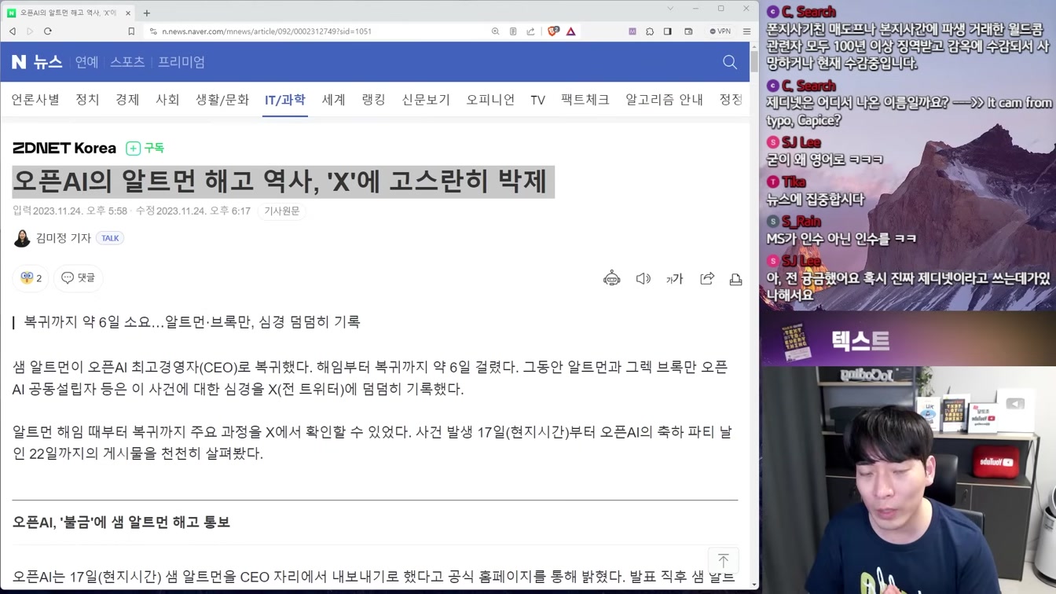The height and width of the screenshot is (594, 1056).
Task: Subscribe with the 구독 plus button
Action: coord(145,148)
